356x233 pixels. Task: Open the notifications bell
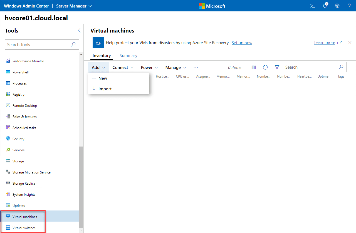pyautogui.click(x=325, y=6)
